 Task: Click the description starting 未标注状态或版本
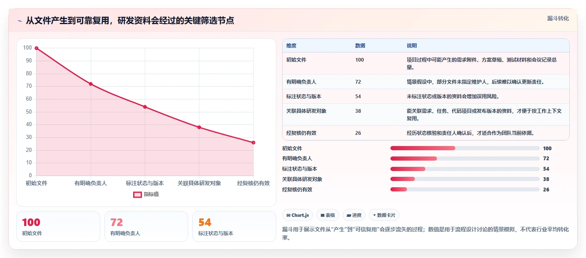click(453, 97)
